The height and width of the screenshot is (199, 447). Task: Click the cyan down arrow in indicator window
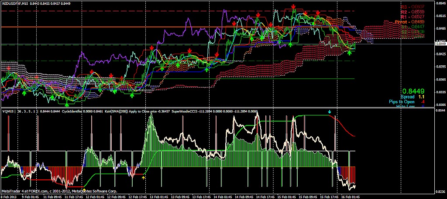pyautogui.click(x=330, y=112)
